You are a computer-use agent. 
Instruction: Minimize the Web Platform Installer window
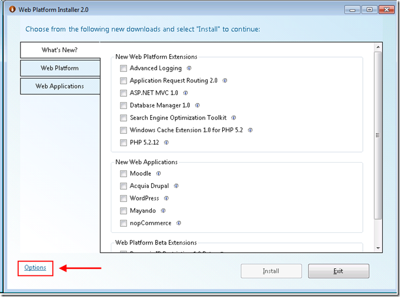coord(352,10)
